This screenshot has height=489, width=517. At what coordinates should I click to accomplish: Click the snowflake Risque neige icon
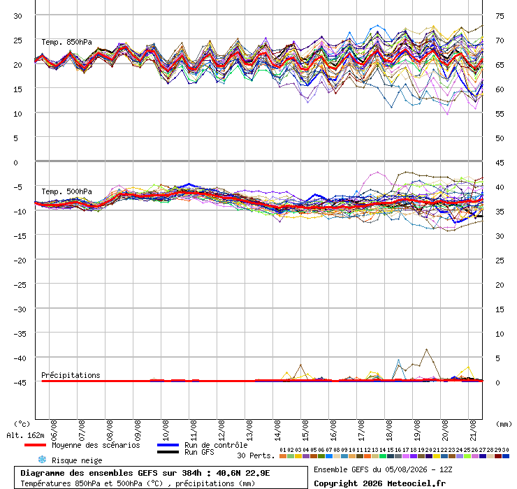coord(42,460)
